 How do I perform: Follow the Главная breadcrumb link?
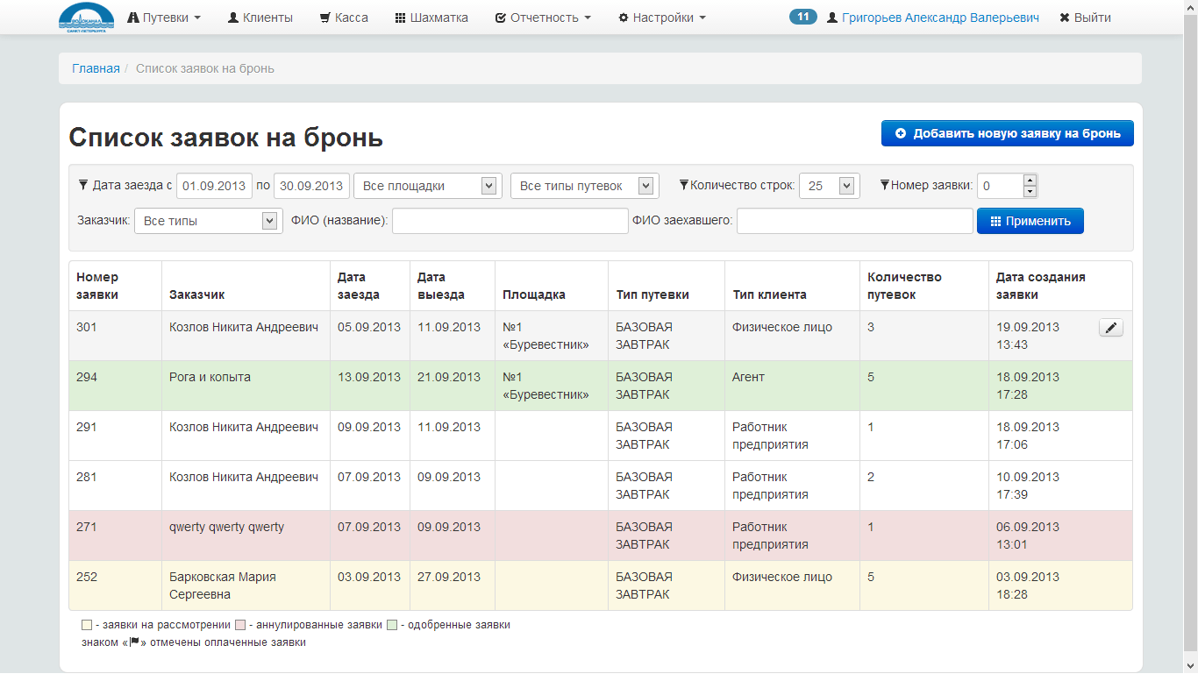[96, 68]
